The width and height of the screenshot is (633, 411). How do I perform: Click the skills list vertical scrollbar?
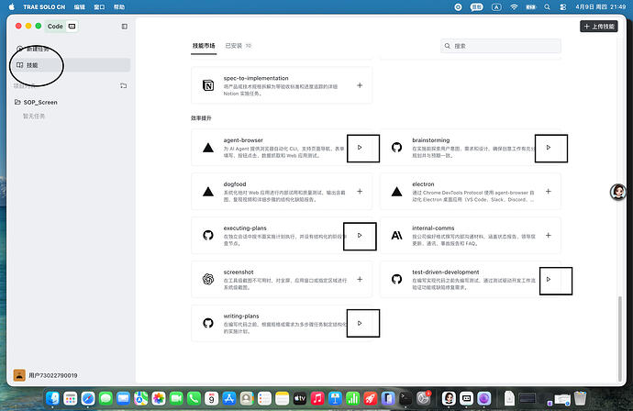(x=620, y=339)
